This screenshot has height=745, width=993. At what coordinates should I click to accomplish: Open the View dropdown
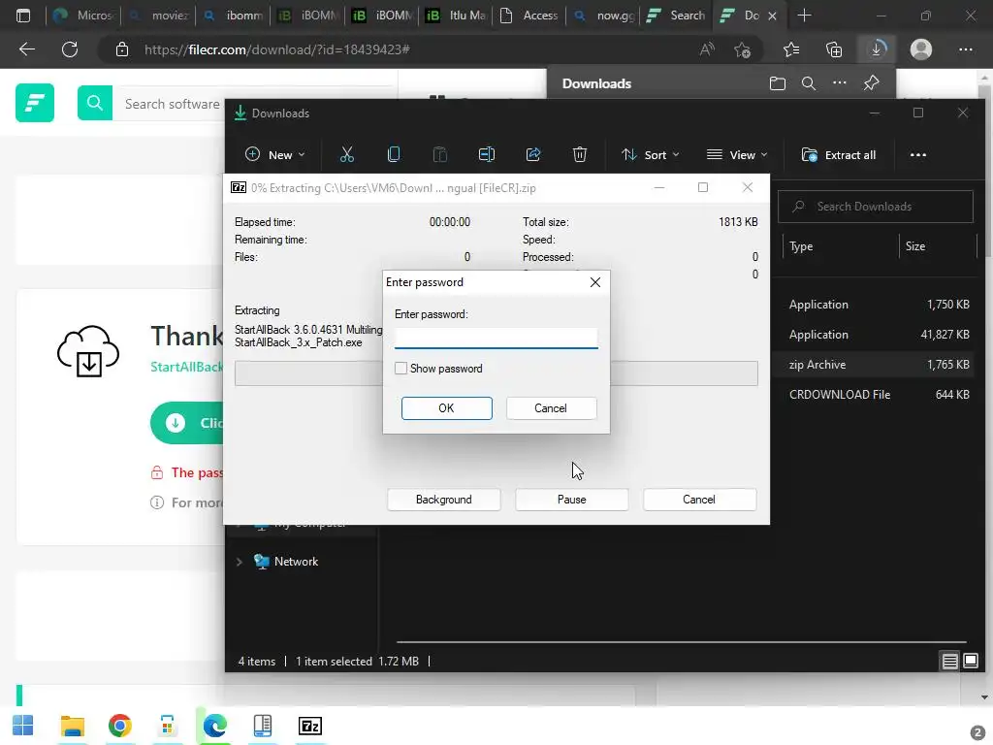(x=737, y=154)
